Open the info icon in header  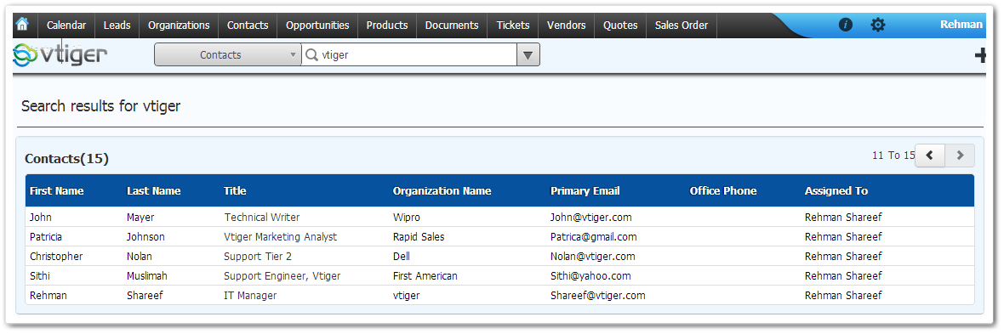(845, 25)
